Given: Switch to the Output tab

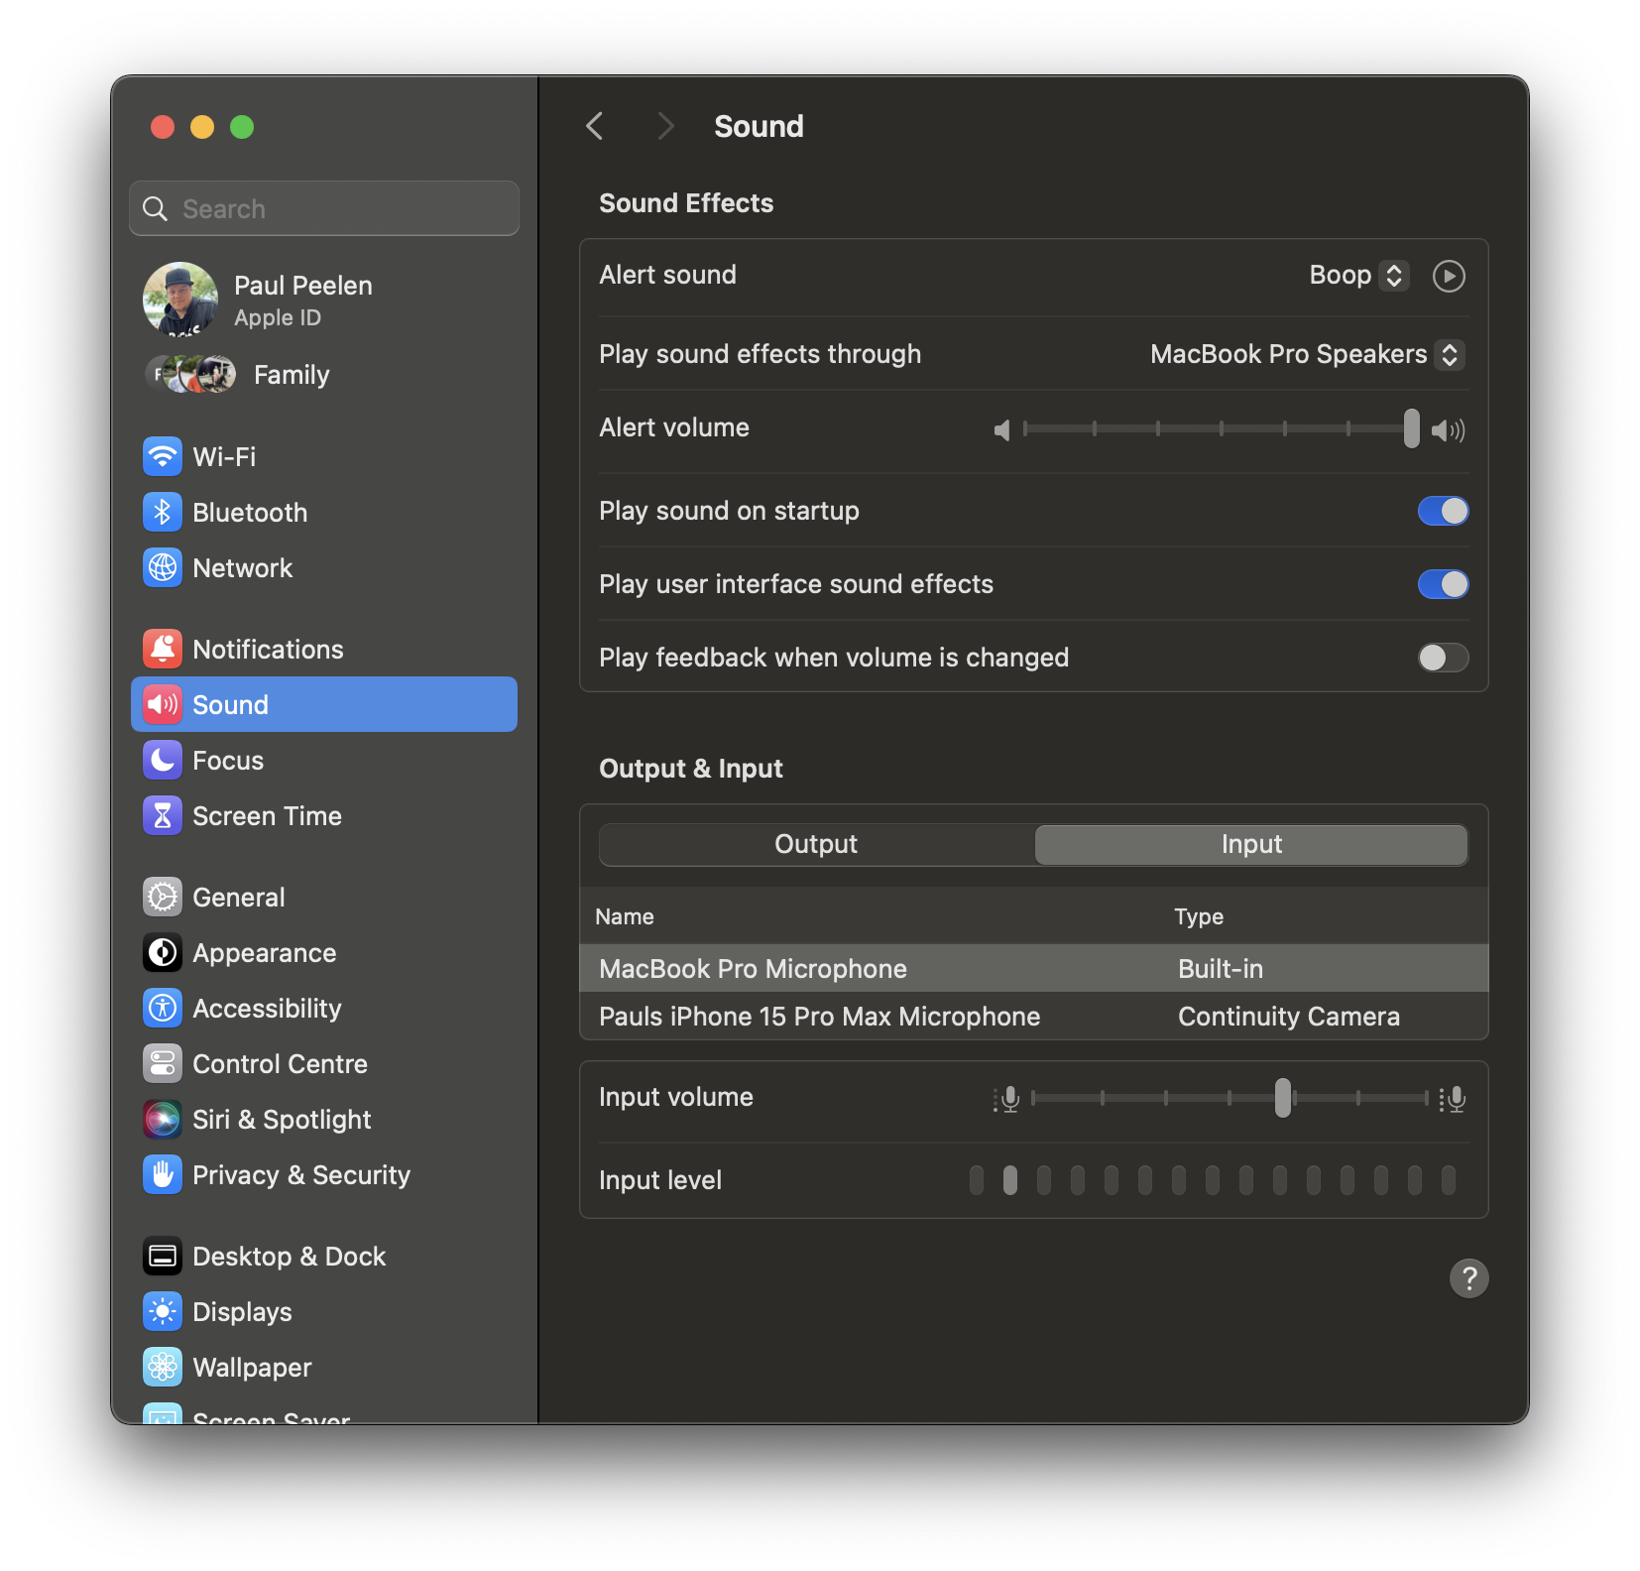Looking at the screenshot, I should click(815, 844).
